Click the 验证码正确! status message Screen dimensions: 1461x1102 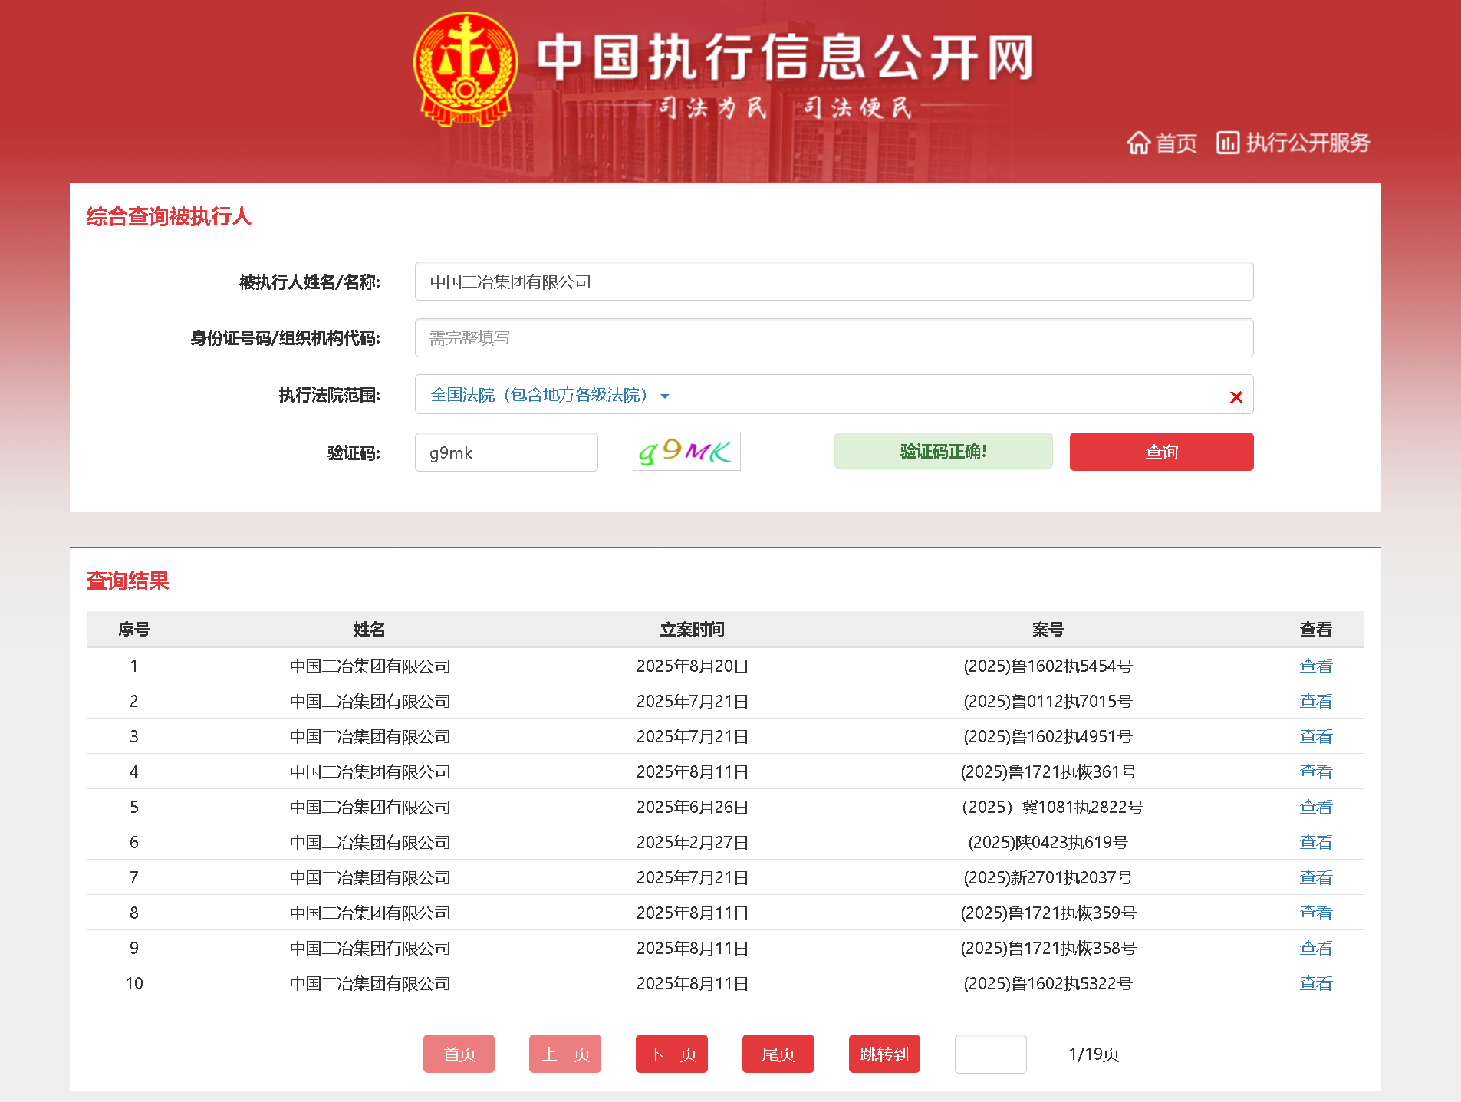coord(943,451)
